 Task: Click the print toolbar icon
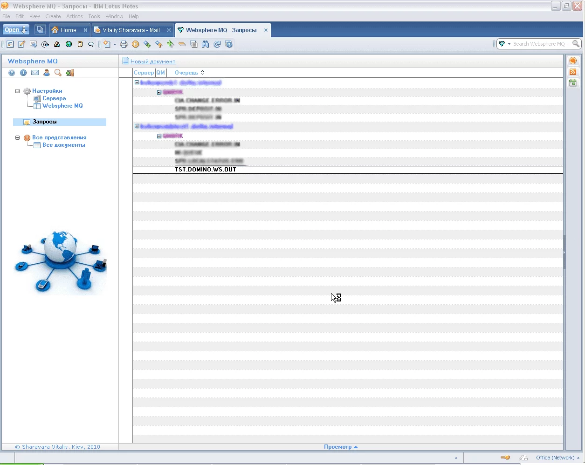(x=124, y=44)
